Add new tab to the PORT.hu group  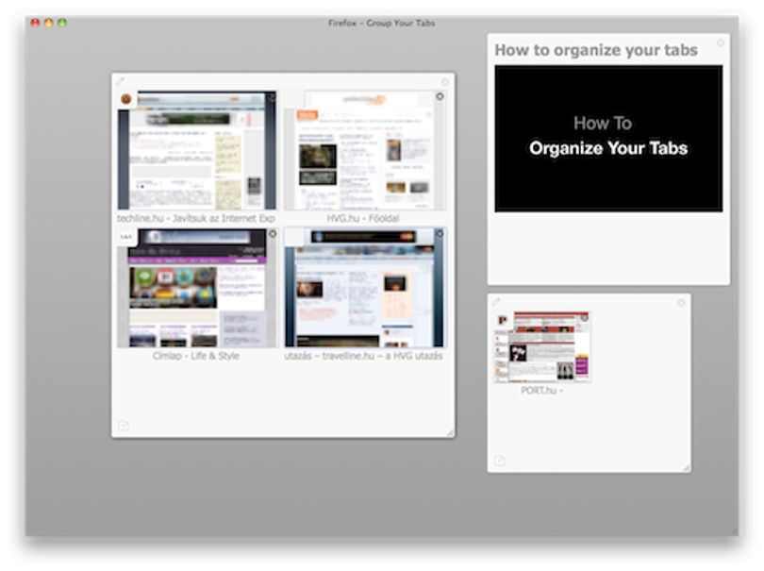point(499,461)
